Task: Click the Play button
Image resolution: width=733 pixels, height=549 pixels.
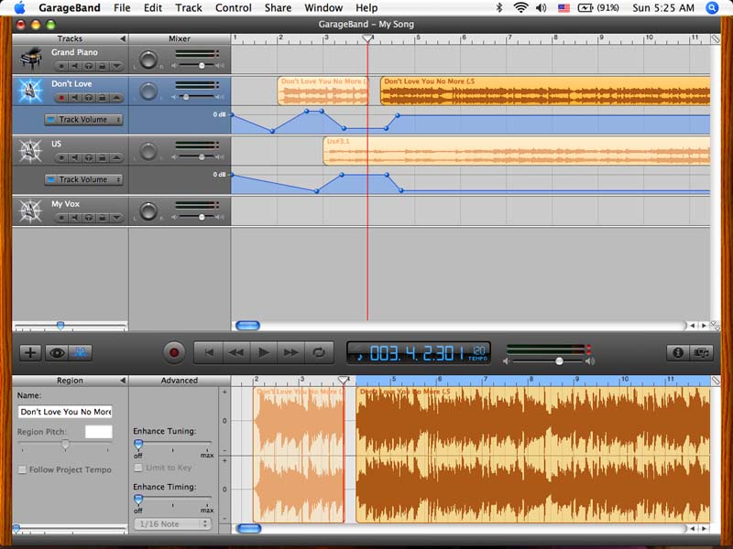Action: 264,352
